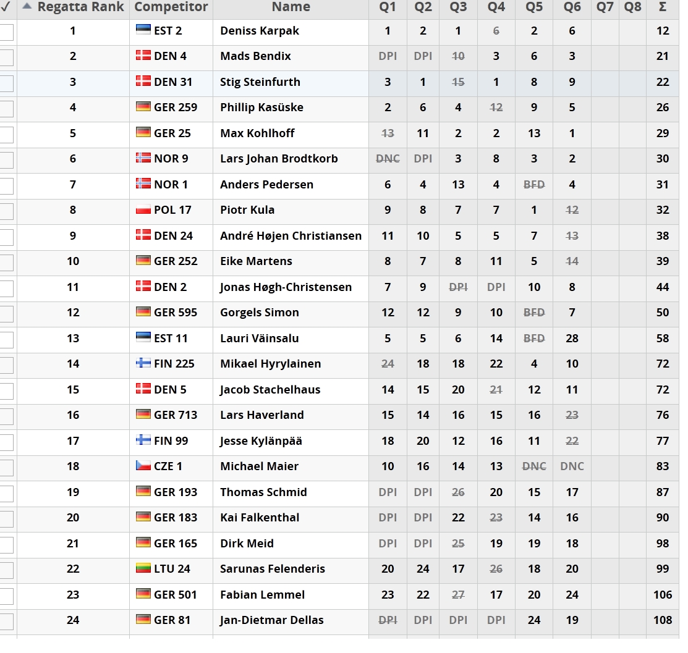
Task: Click the Q6 score 28 for Lauri Väinsalu
Action: point(572,339)
